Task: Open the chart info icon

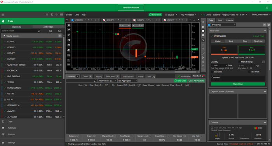Action: (69, 40)
